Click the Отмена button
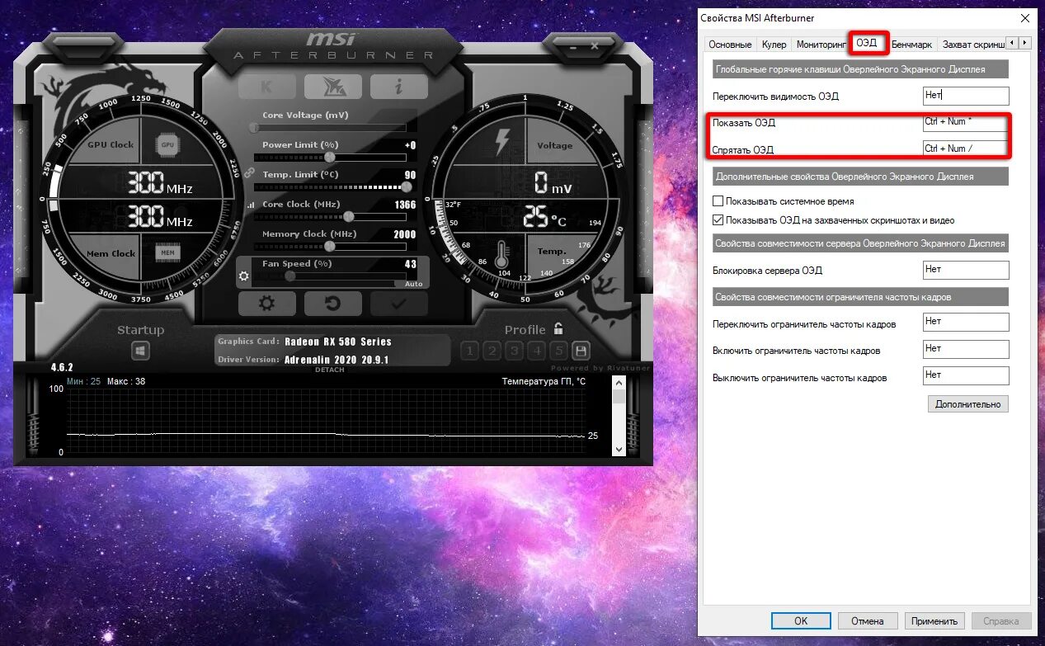 867,621
